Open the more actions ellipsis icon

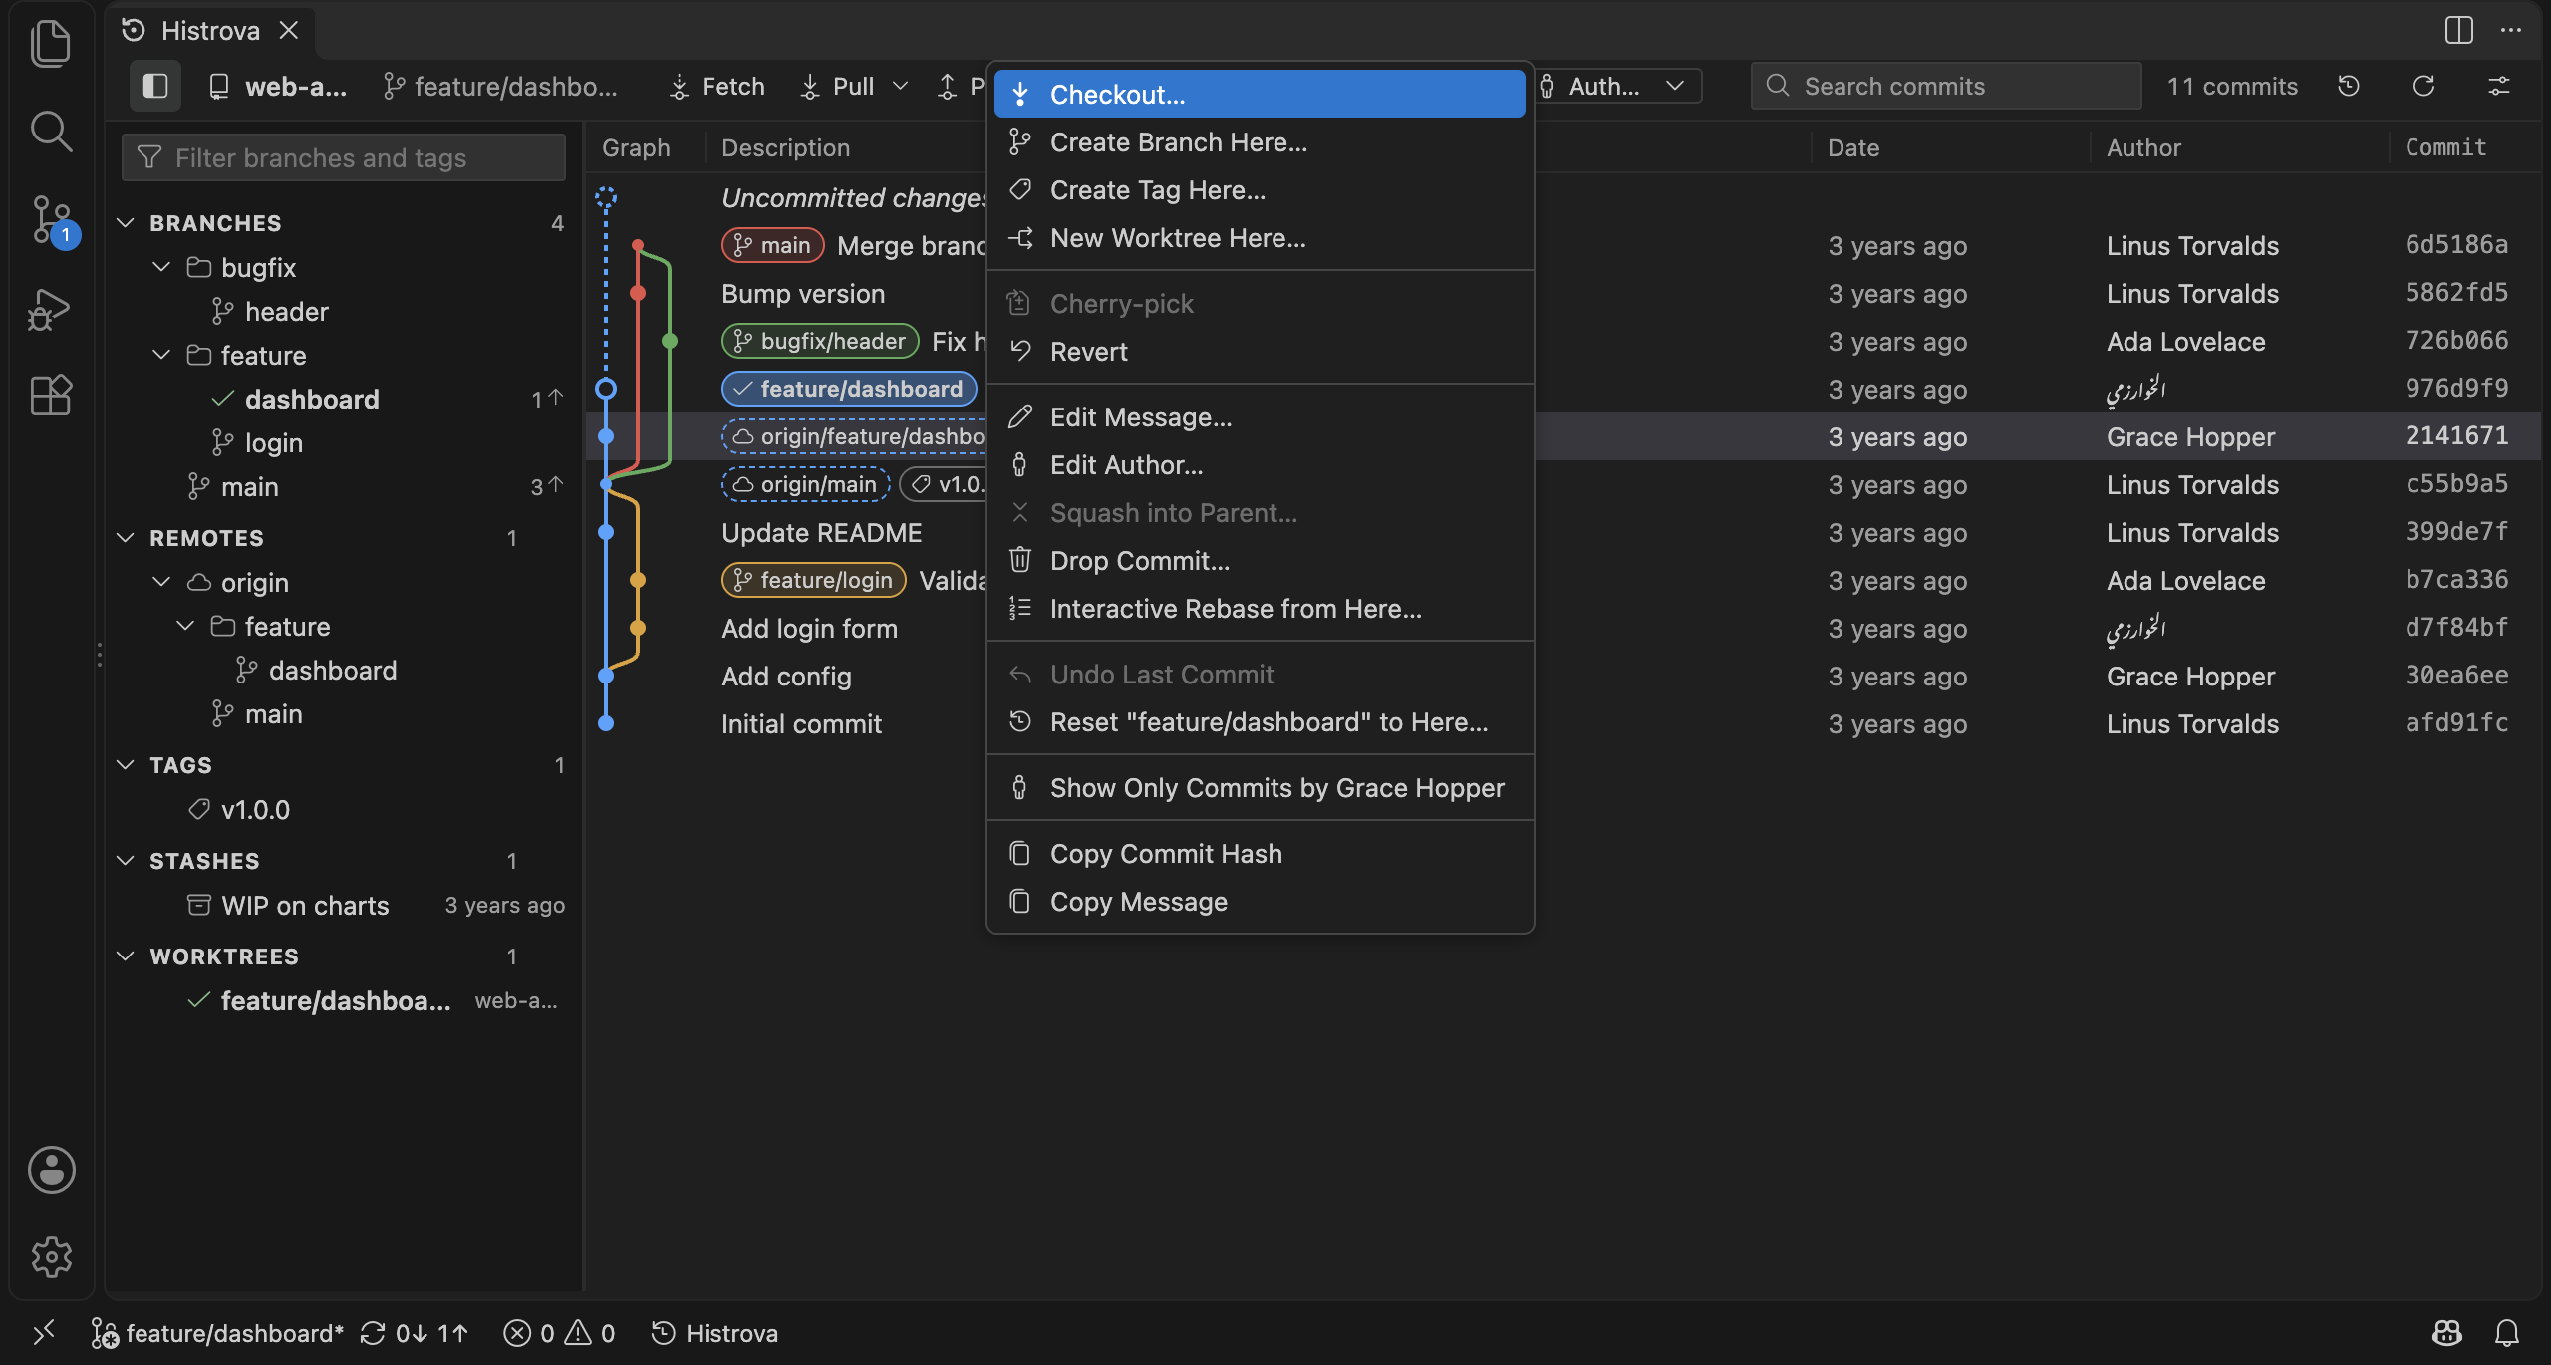(2511, 30)
